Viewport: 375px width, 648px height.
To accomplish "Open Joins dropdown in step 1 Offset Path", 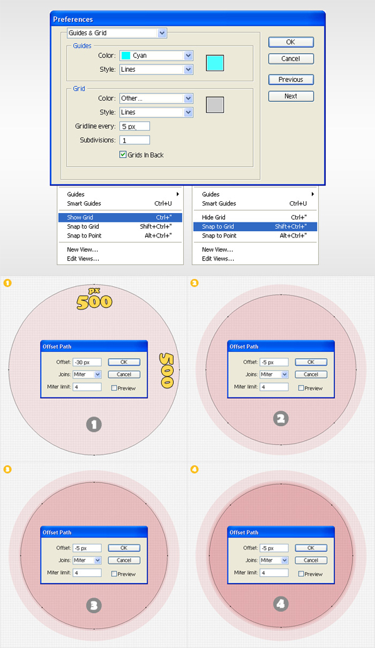I will click(87, 374).
